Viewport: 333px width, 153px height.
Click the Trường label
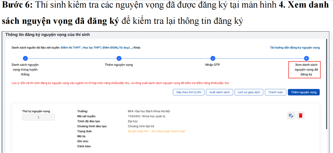click(x=83, y=111)
